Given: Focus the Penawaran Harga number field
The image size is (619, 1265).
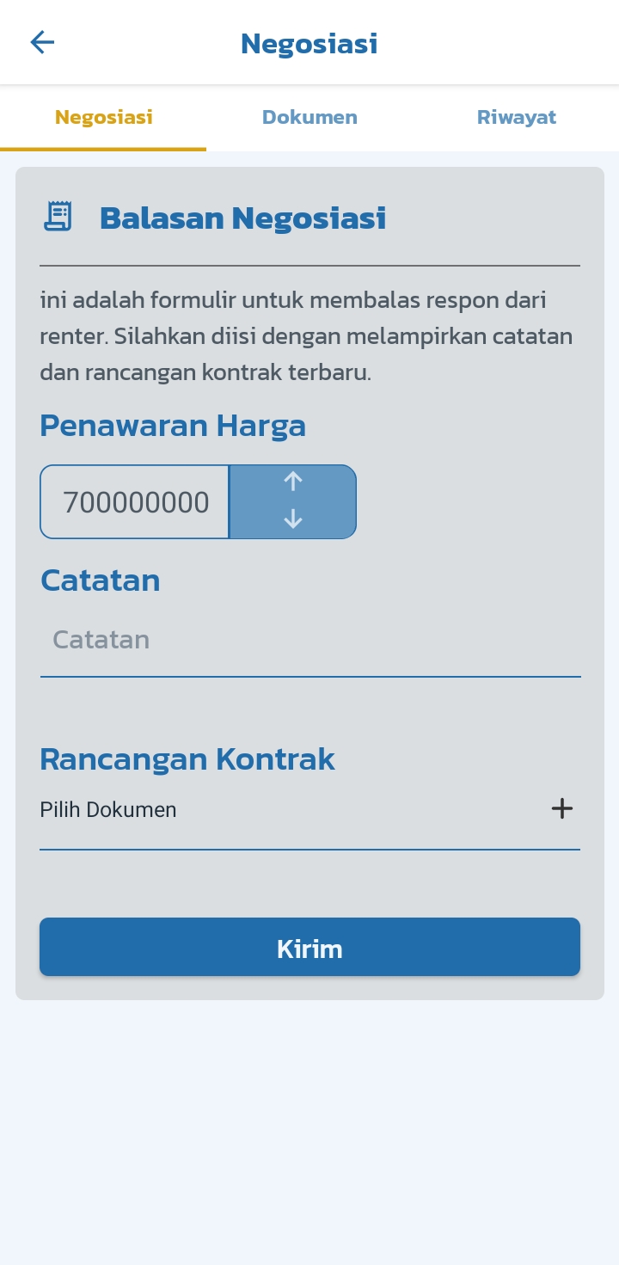Looking at the screenshot, I should click(135, 502).
